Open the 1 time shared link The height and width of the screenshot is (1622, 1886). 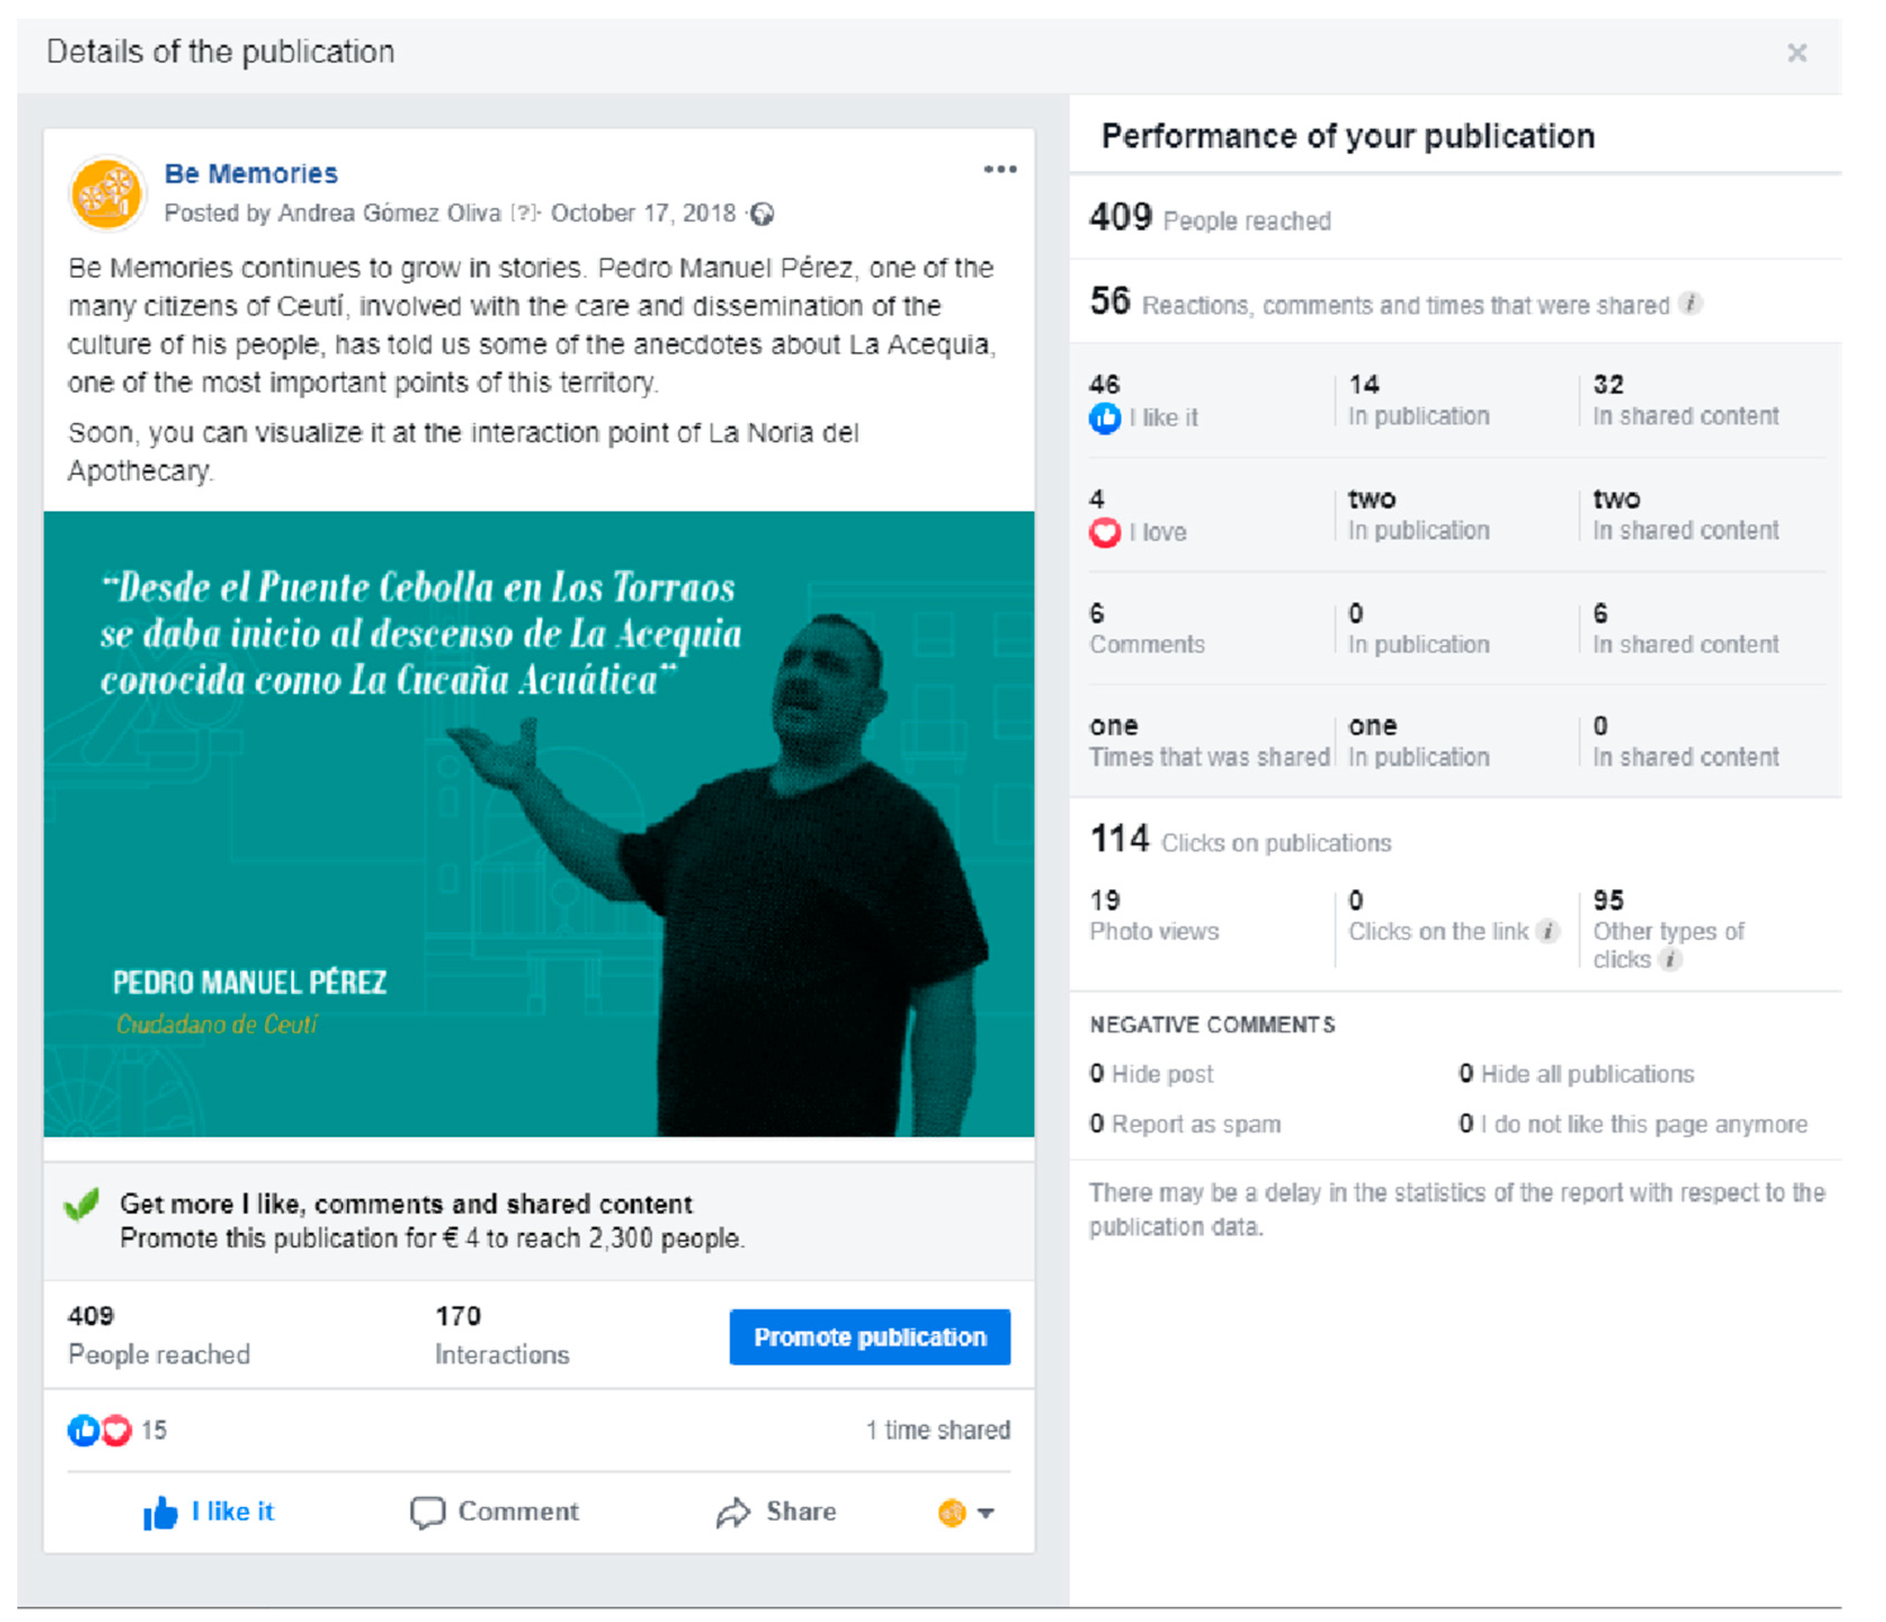[x=938, y=1431]
